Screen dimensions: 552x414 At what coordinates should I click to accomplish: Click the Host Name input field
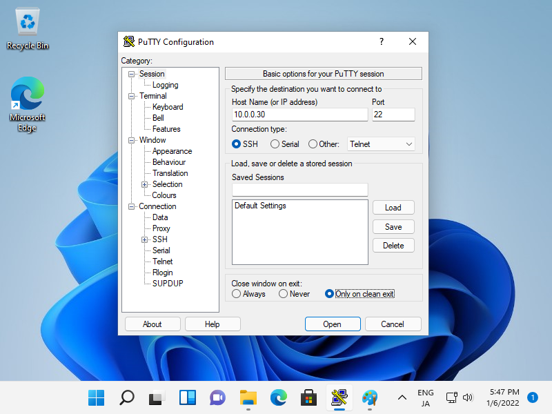pos(299,115)
